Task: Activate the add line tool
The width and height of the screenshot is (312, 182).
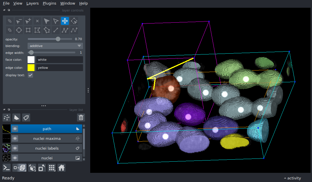Action: [x=56, y=30]
